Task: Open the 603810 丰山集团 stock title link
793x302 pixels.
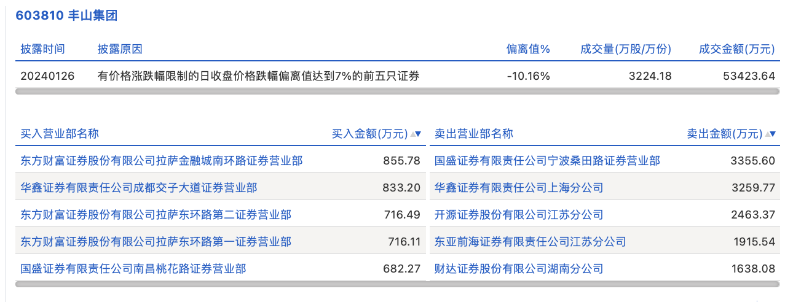Action: [x=66, y=16]
